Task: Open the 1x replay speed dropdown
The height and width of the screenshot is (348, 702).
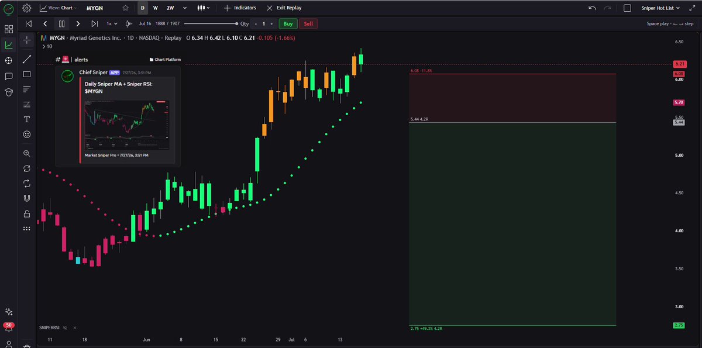Action: 111,24
